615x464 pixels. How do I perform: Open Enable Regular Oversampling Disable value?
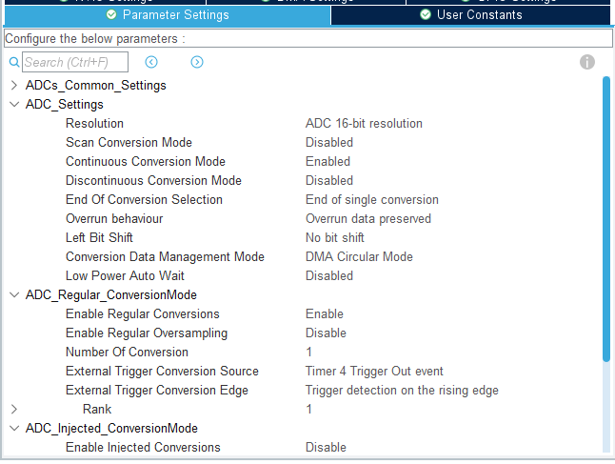pos(326,333)
